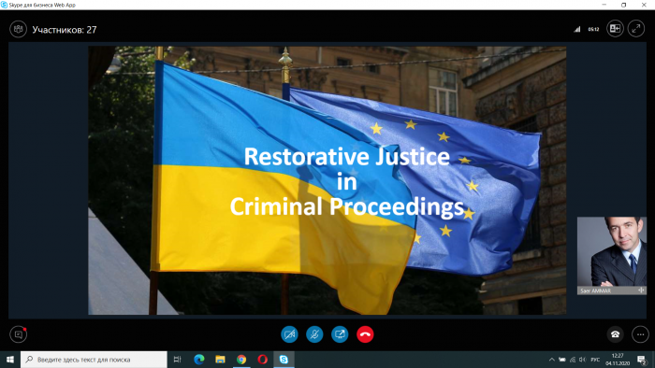Click the shared presentation slide

click(x=327, y=180)
